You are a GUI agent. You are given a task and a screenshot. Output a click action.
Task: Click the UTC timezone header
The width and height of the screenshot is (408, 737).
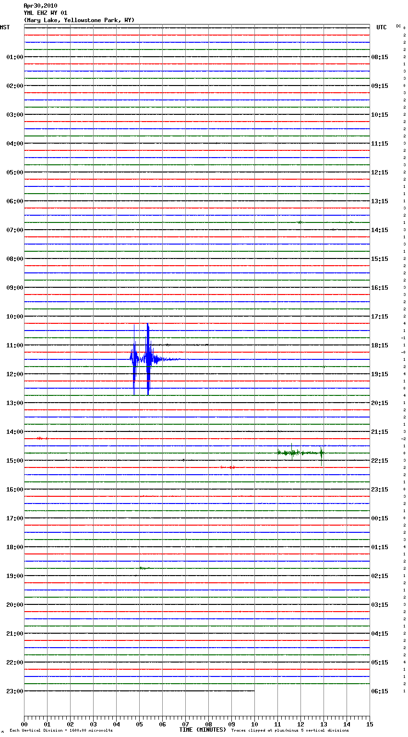pyautogui.click(x=381, y=27)
